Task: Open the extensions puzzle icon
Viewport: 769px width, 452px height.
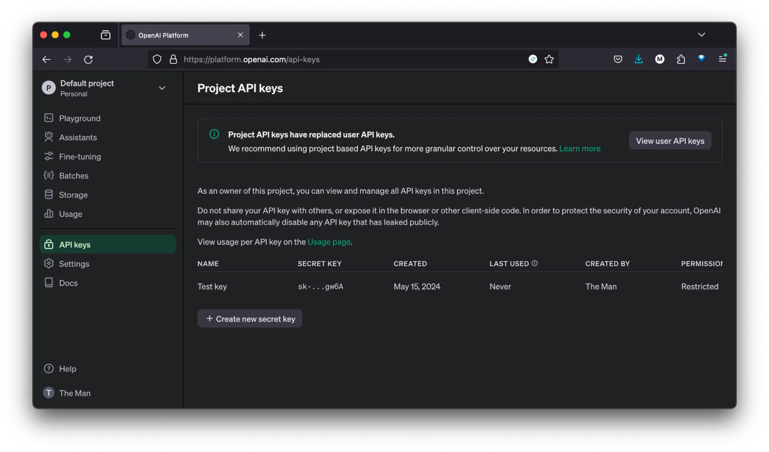Action: (681, 59)
